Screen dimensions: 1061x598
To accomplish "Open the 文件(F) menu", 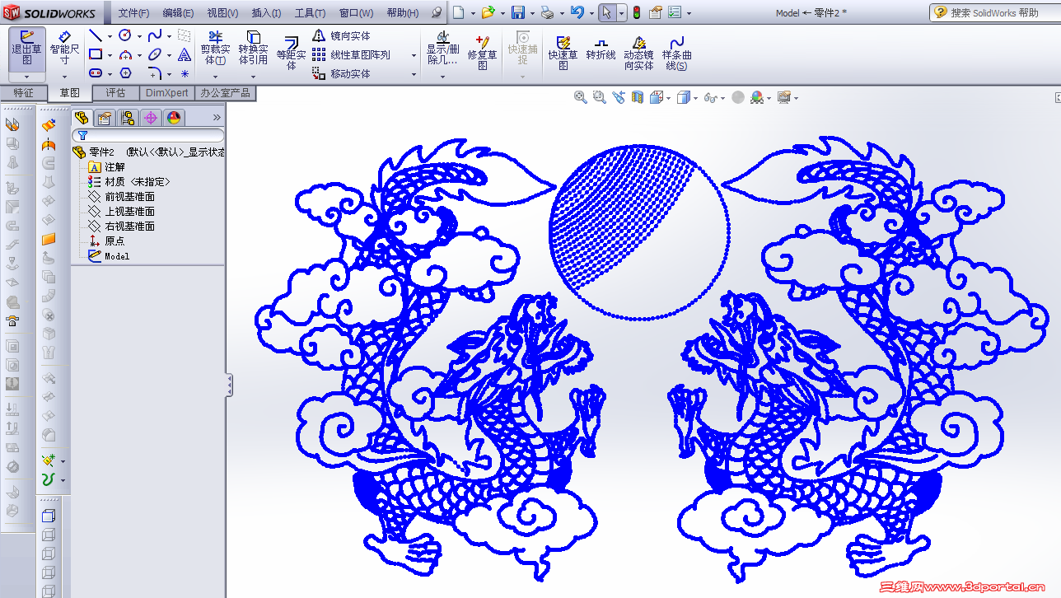I will 133,12.
